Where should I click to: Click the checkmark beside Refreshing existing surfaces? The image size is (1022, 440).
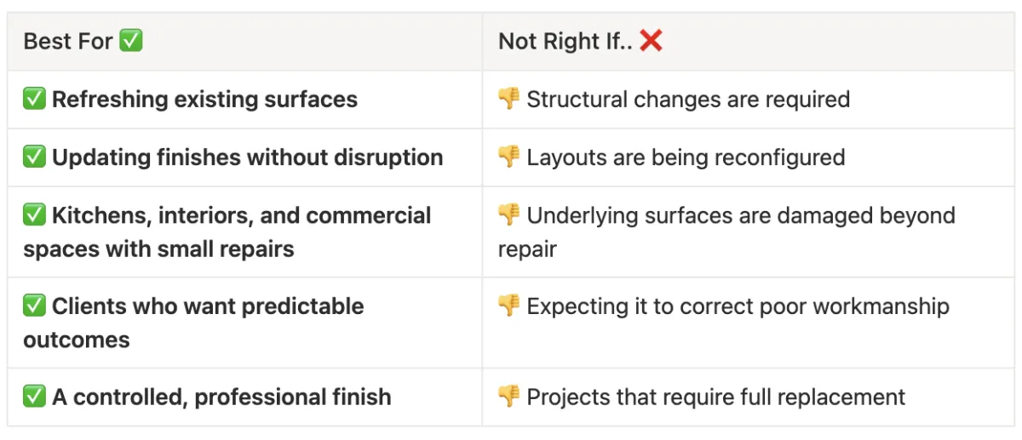(35, 99)
